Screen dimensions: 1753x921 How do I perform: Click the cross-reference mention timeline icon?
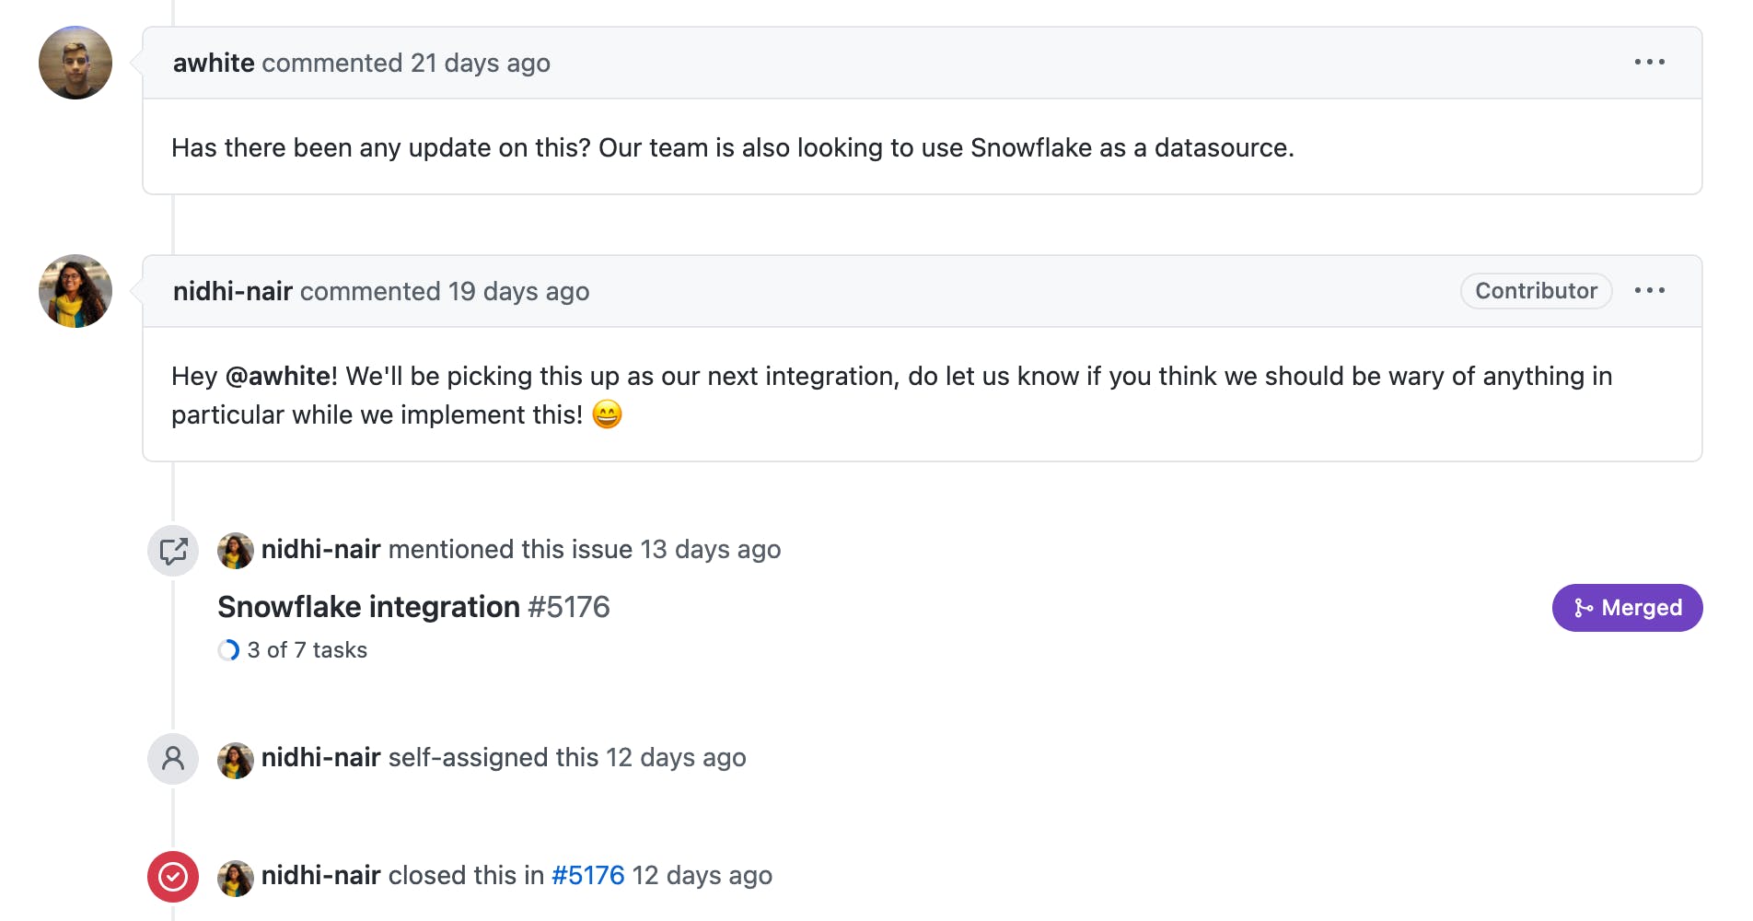[173, 551]
